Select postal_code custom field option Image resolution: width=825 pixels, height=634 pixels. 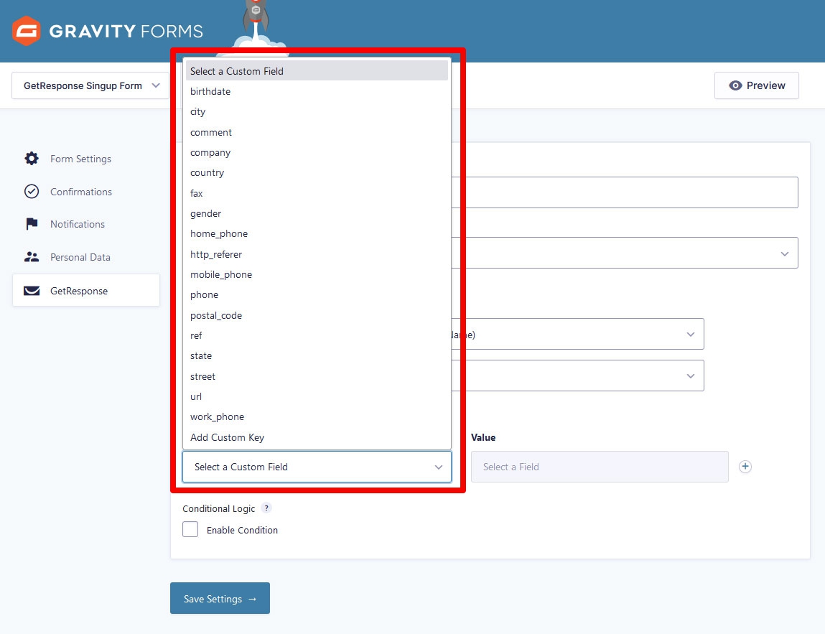pos(317,315)
